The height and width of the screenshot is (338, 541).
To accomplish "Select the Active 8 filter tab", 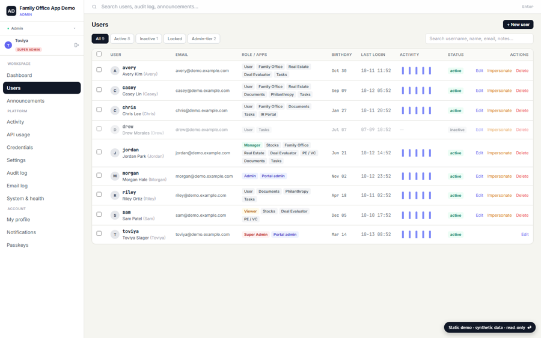I will 122,38.
